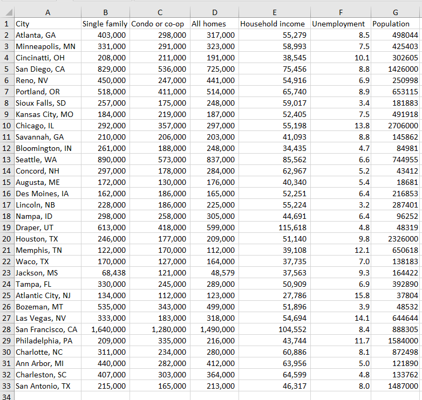Select the 'Waco, TX' cell
The height and width of the screenshot is (400, 422).
(x=47, y=261)
